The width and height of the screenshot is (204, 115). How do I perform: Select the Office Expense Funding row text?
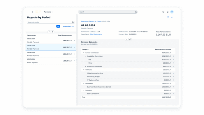click(x=95, y=73)
